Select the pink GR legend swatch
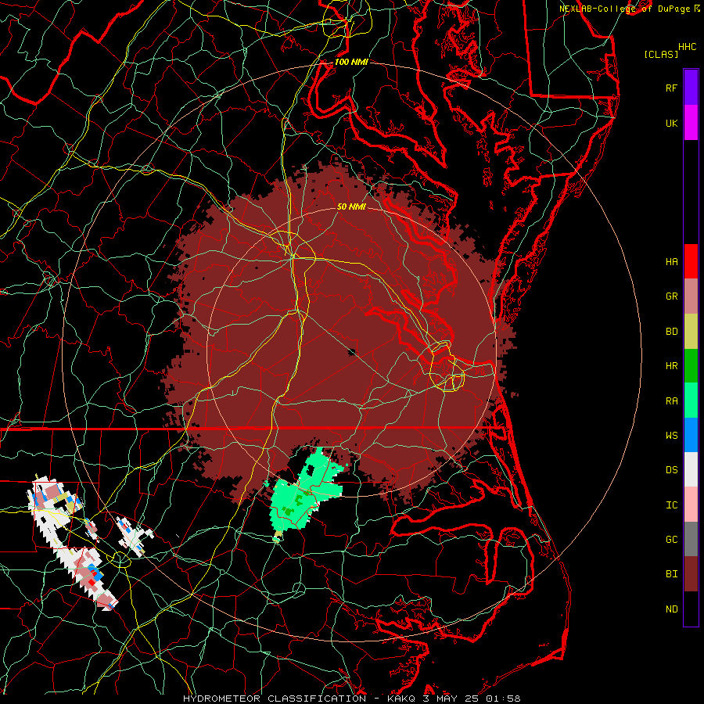The image size is (704, 704). [691, 296]
